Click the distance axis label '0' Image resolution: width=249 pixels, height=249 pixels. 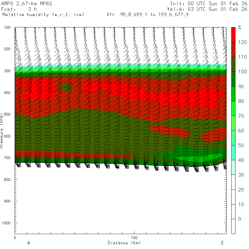pos(15,238)
